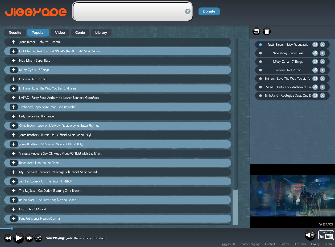Image resolution: width=335 pixels, height=247 pixels.
Task: Add Lady Gaga - Bad Romance to playlist
Action: tap(14, 116)
